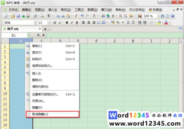Viewport: 184px width, 129px height.
Task: Export to PDF using the red PDF icon
Action: click(28, 16)
